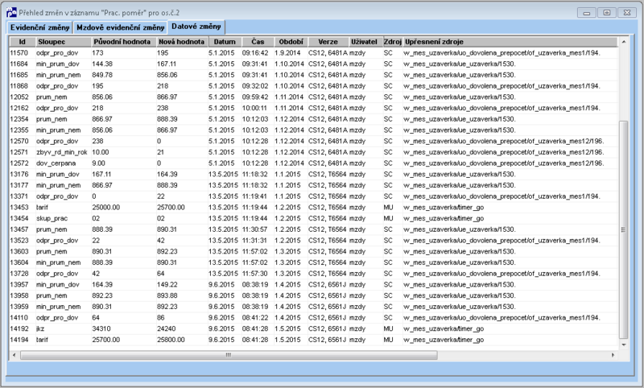Select row with Id 13958
Screen dimensions: 644x388
[x=313, y=295]
